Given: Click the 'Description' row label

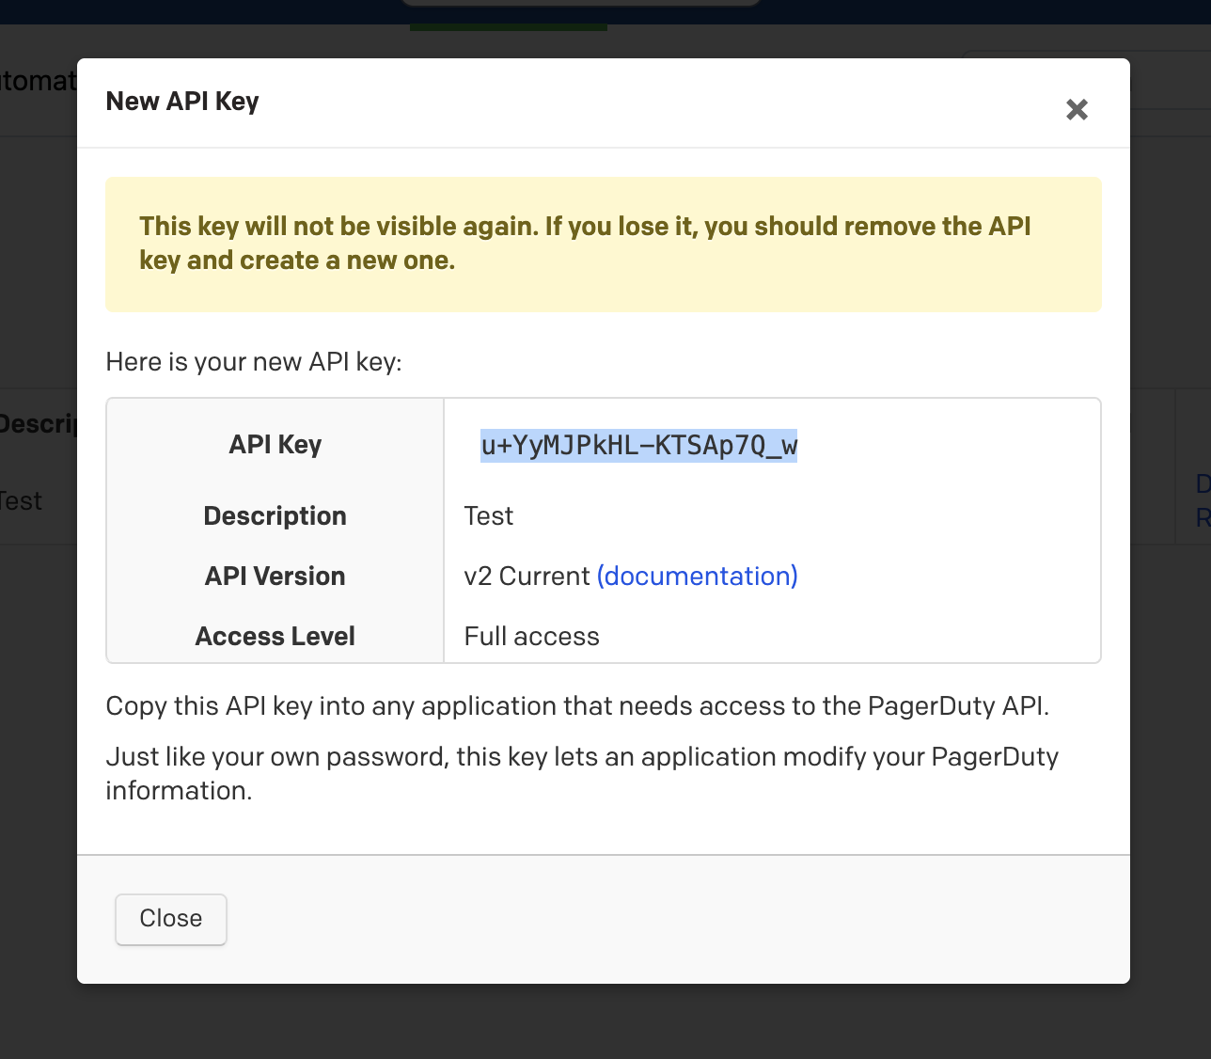Looking at the screenshot, I should (x=275, y=515).
